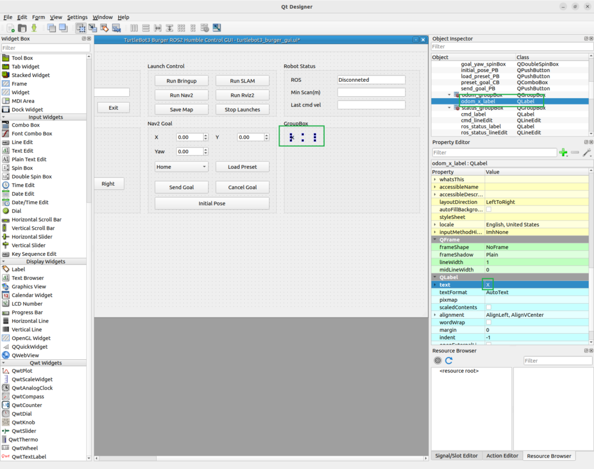Switch to the Signal/Slot Editor tab

tap(456, 456)
